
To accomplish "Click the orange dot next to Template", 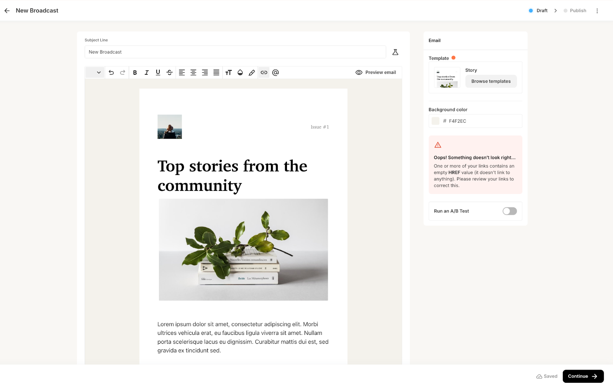I will tap(454, 58).
